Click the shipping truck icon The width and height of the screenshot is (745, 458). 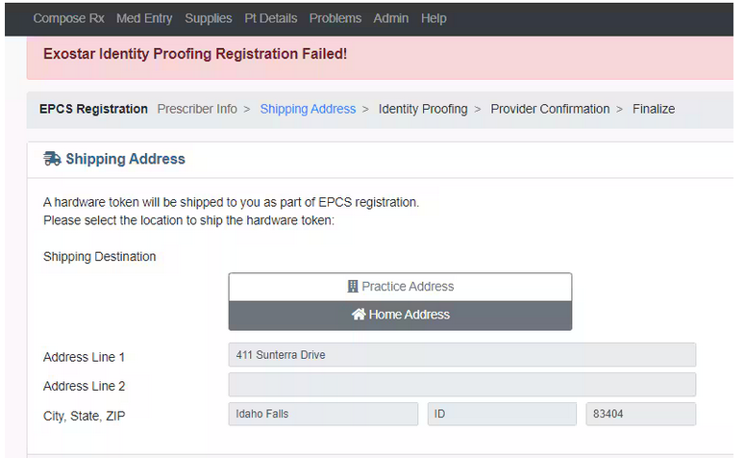click(x=52, y=159)
